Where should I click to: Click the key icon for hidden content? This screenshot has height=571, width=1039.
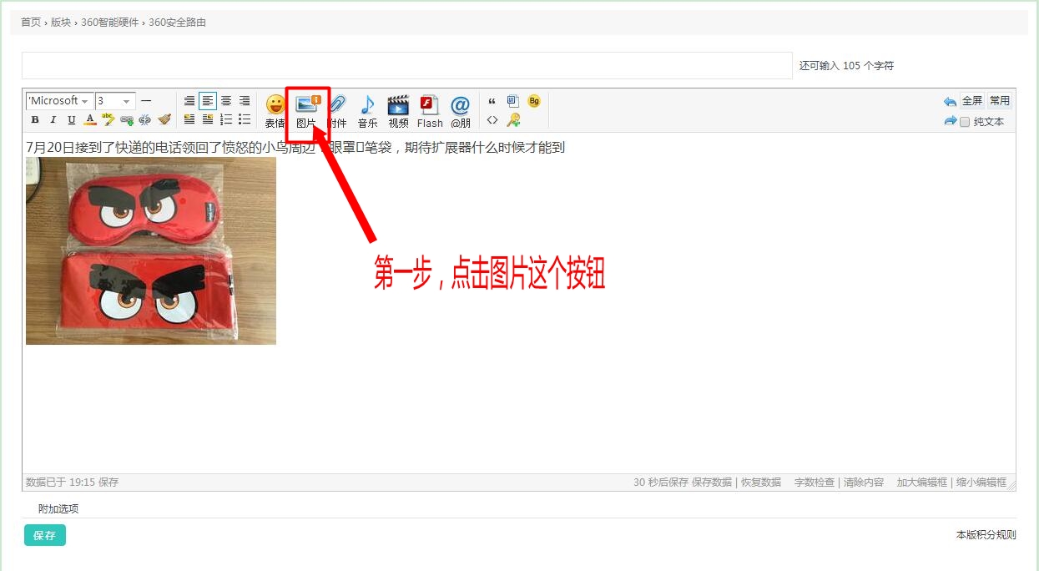pyautogui.click(x=513, y=120)
